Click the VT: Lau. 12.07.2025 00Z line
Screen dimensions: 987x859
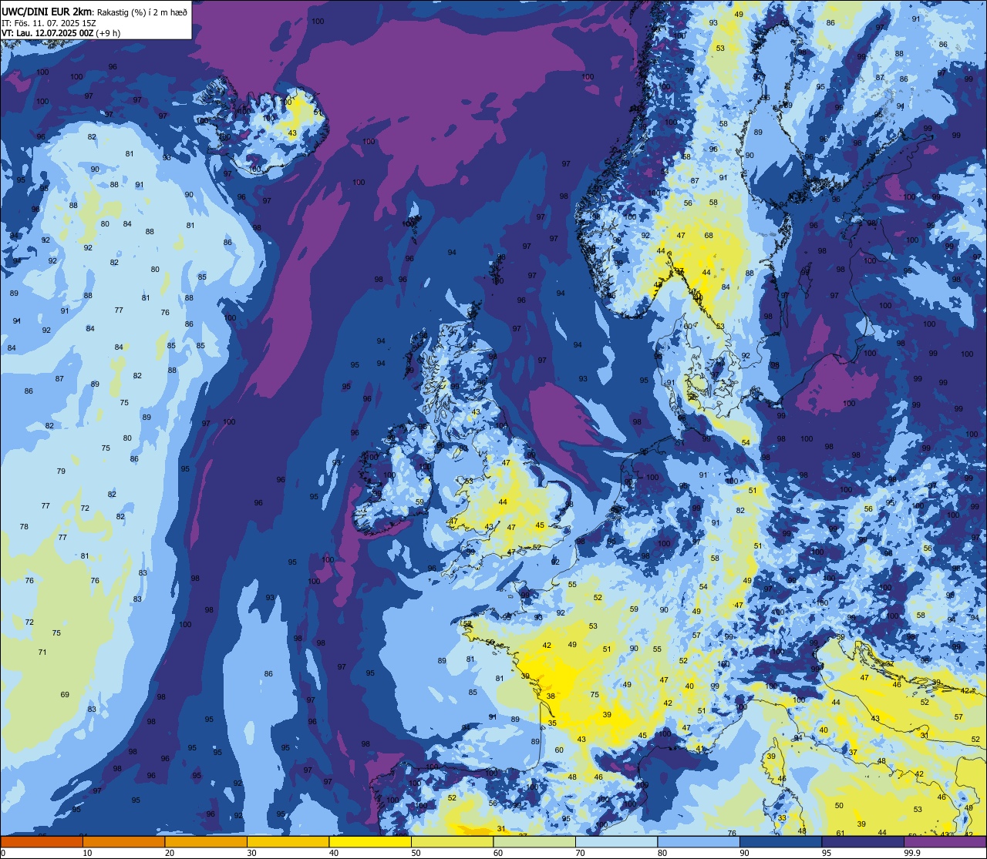tap(49, 33)
